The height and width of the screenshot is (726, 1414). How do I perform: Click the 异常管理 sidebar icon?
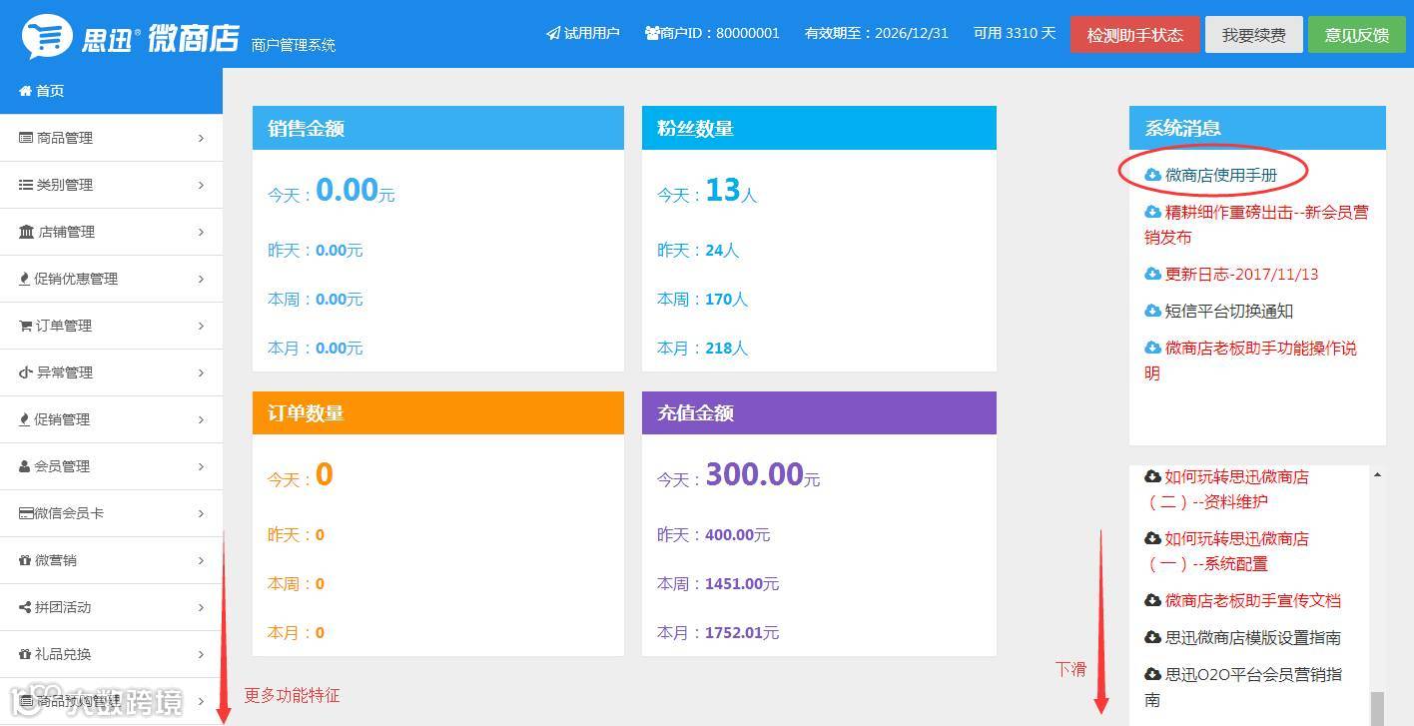tap(26, 372)
